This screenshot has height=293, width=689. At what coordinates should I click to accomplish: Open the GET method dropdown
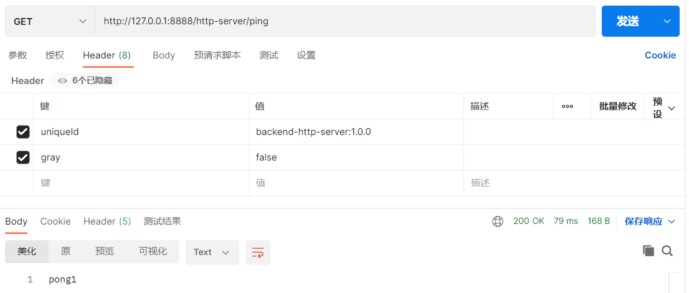point(50,21)
